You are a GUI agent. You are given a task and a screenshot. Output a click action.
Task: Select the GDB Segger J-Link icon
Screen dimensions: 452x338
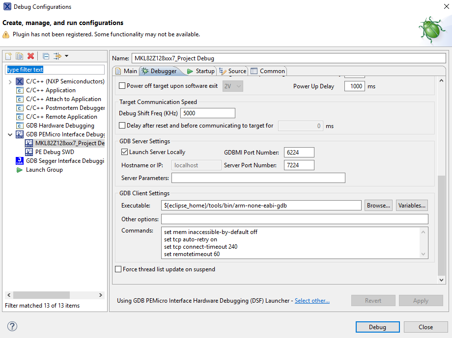(20, 161)
